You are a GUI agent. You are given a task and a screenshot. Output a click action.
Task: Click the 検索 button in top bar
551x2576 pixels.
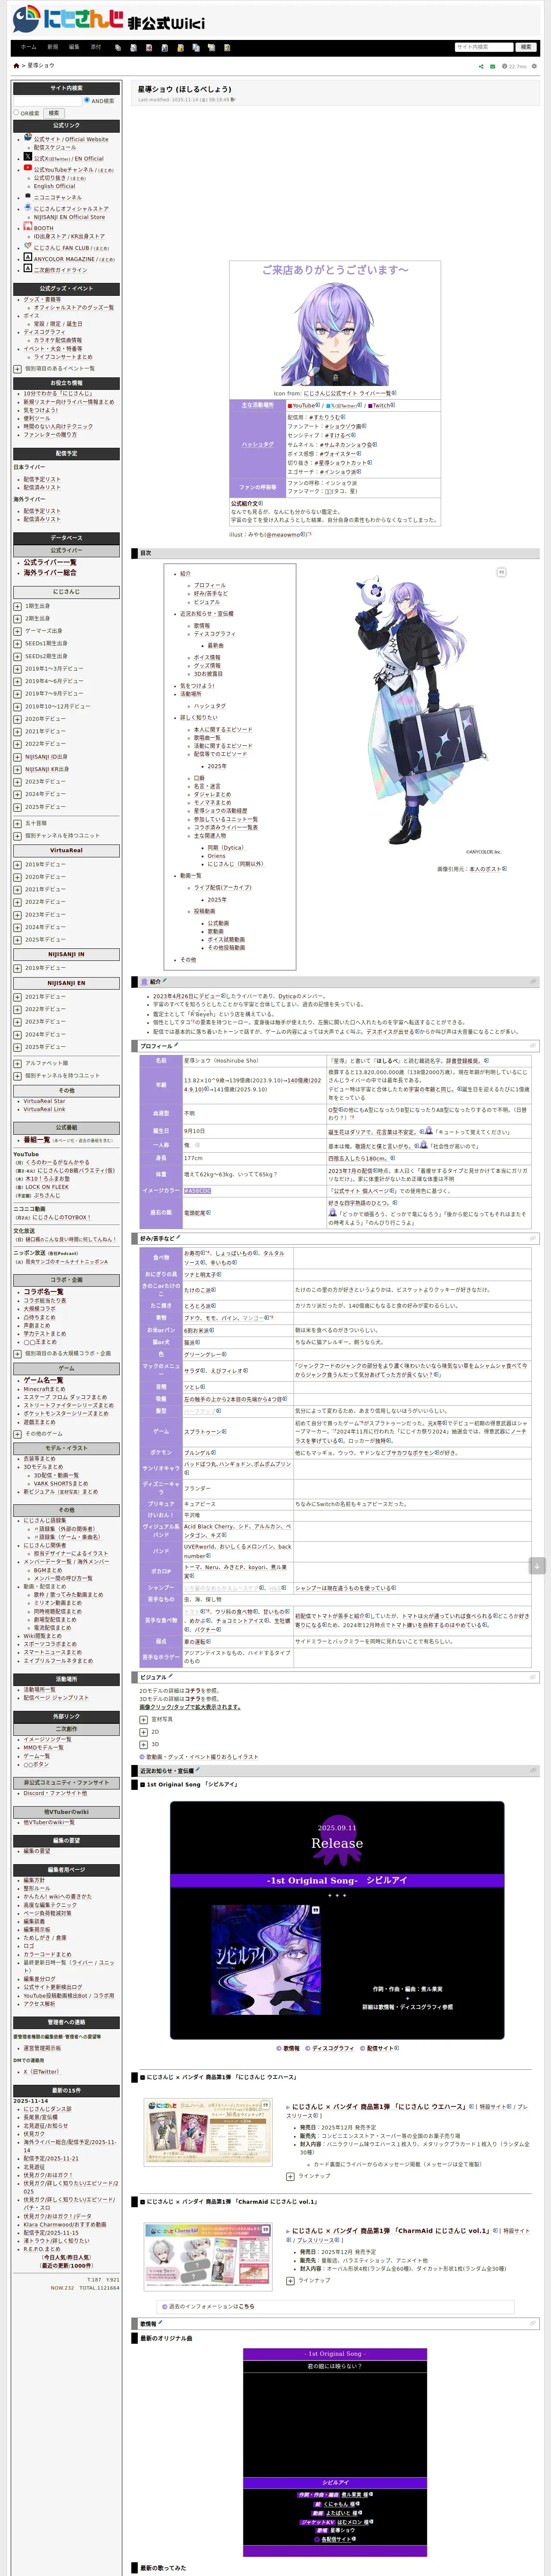tap(526, 47)
